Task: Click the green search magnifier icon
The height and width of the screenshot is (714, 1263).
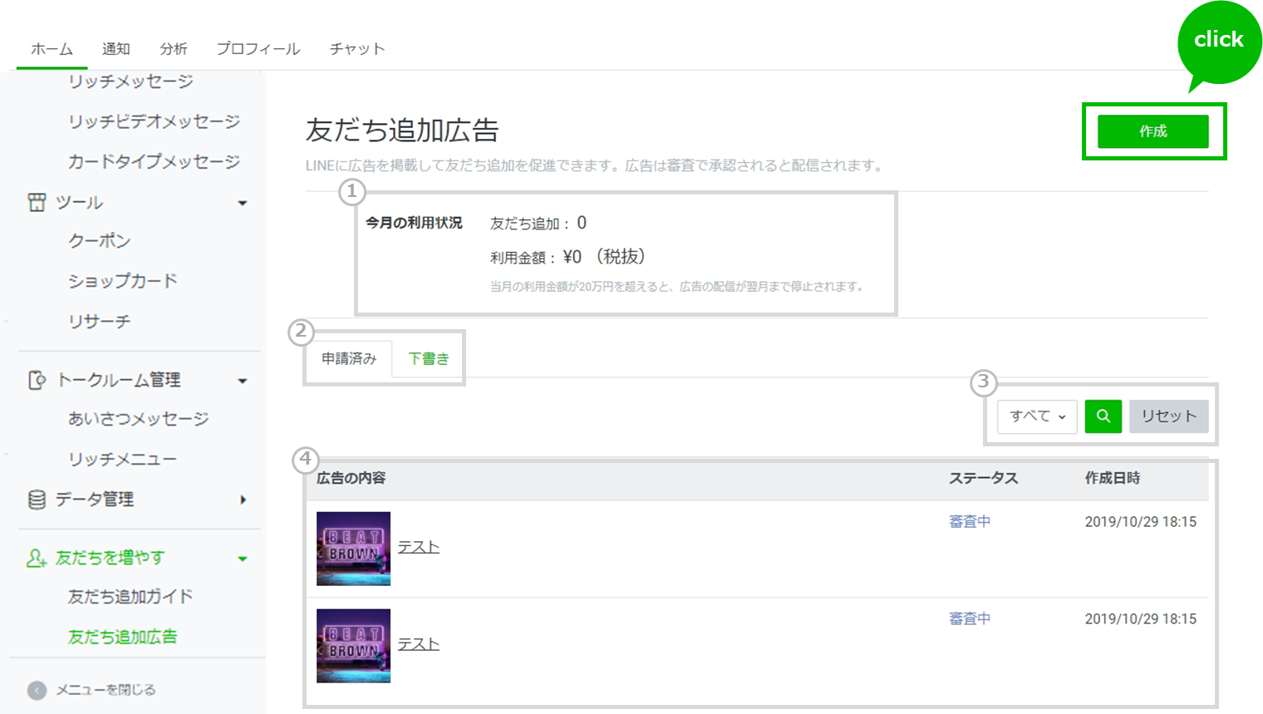Action: (x=1103, y=416)
